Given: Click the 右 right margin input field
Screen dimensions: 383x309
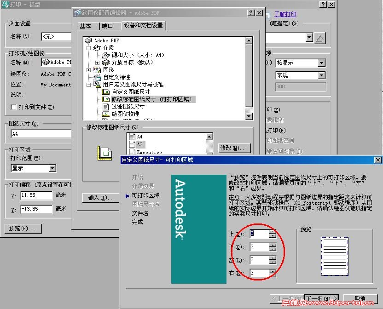Looking at the screenshot, I should pyautogui.click(x=260, y=273).
